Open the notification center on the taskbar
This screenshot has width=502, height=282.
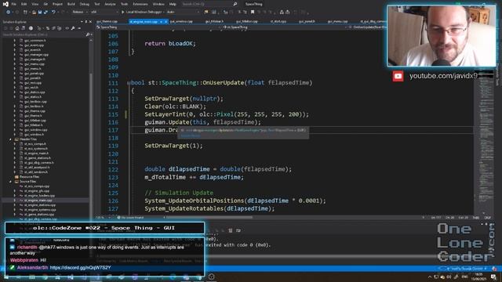pos(493,277)
